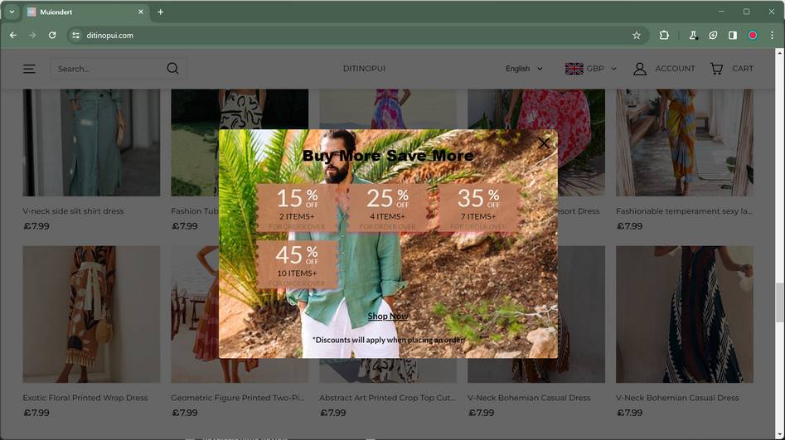Click the page vertical scrollbar thumb
Viewport: 785px width, 440px height.
(779, 302)
